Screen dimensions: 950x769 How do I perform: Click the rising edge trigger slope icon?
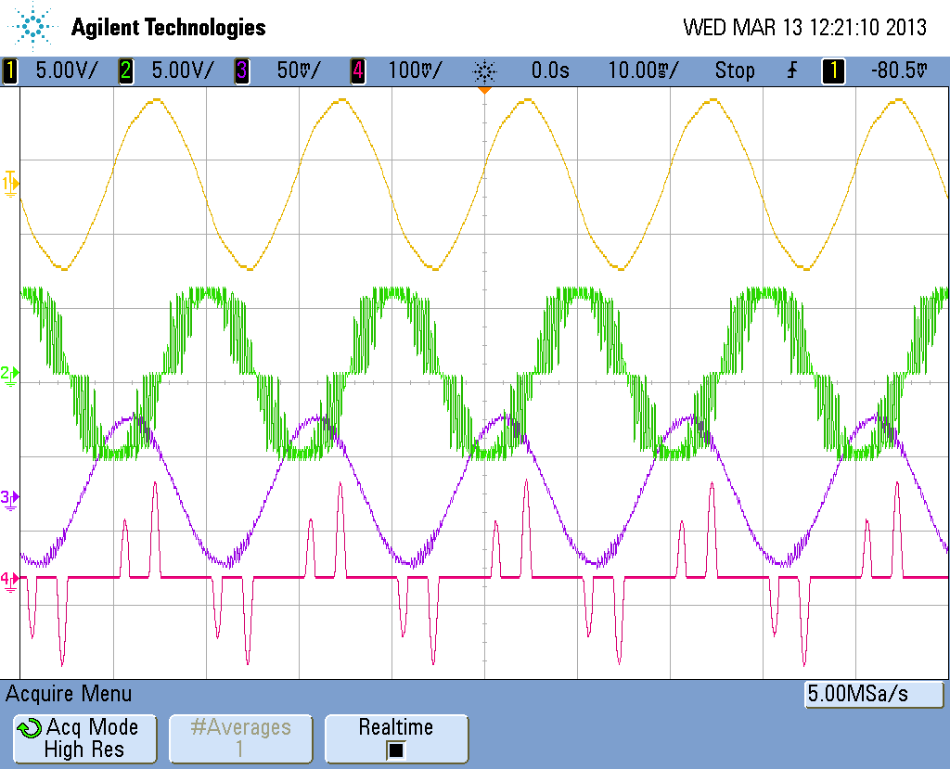tap(792, 70)
